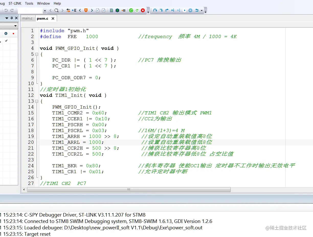
Task: Click the 'Loaded debugee' log message
Action: tap(101, 228)
